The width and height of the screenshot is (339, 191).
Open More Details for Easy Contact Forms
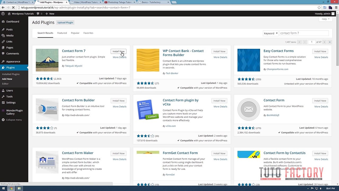click(321, 57)
